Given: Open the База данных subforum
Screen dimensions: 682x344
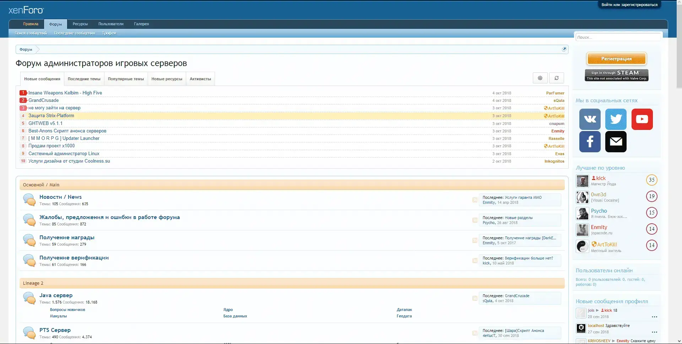Looking at the screenshot, I should (x=235, y=316).
